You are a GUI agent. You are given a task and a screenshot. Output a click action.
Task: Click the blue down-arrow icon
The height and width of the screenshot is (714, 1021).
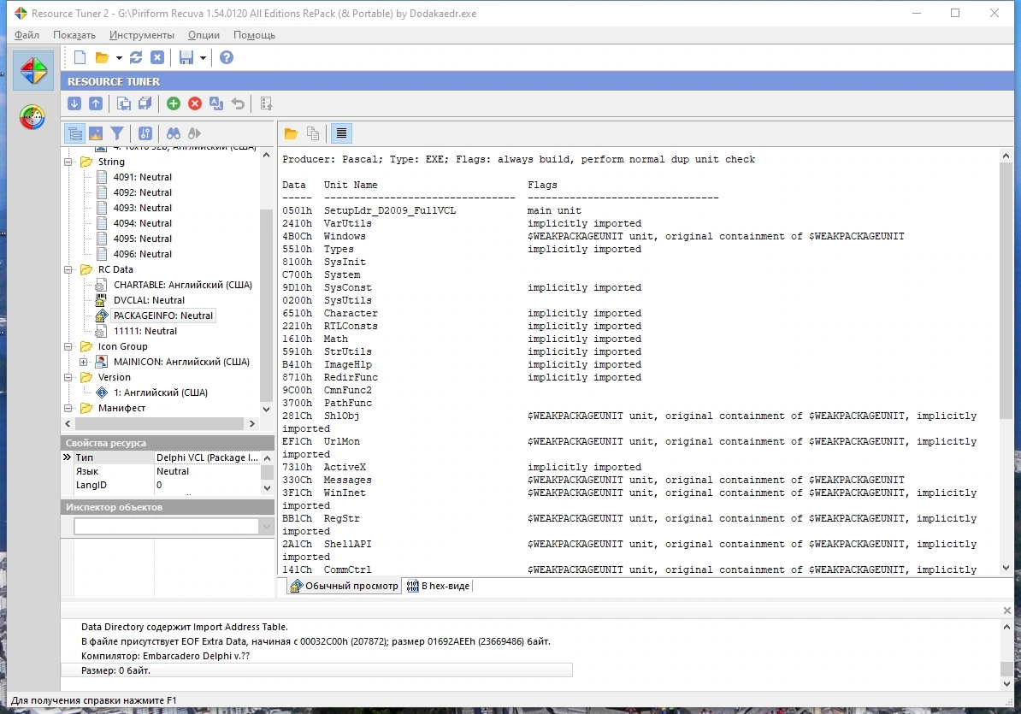click(x=74, y=103)
